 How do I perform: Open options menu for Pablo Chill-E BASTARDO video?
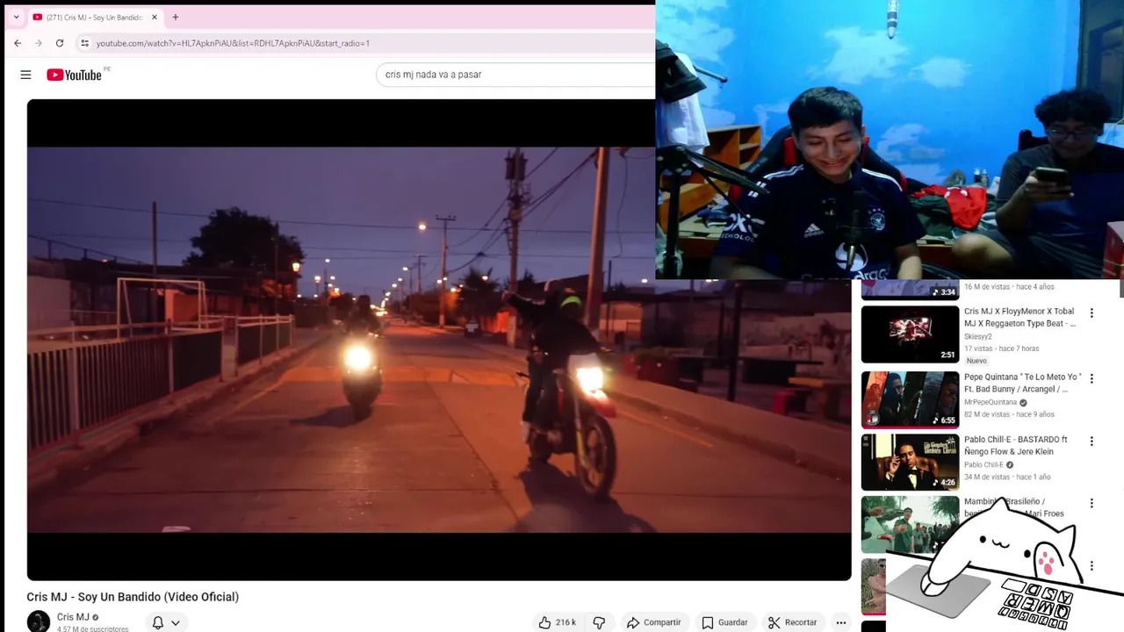(1092, 441)
